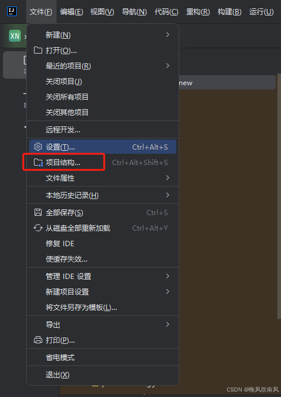Open the 导航(N) menu
This screenshot has width=281, height=397.
point(135,12)
